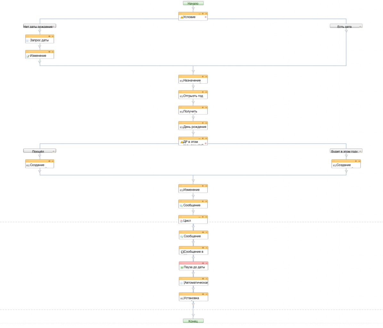This screenshot has height=328, width=383.
Task: Collapse the Условие block with minimize icon
Action: pos(199,13)
